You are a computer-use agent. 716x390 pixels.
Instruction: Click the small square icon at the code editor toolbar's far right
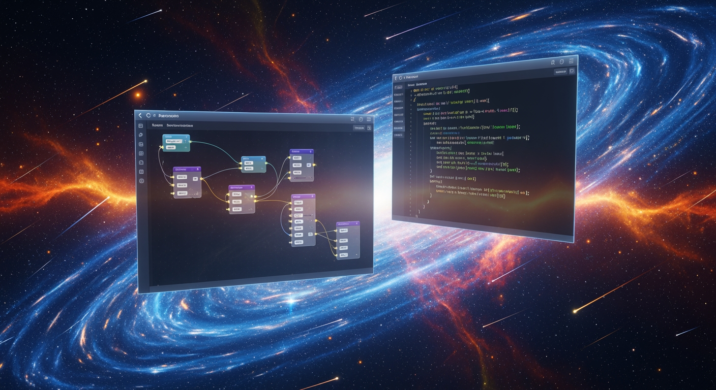[572, 71]
